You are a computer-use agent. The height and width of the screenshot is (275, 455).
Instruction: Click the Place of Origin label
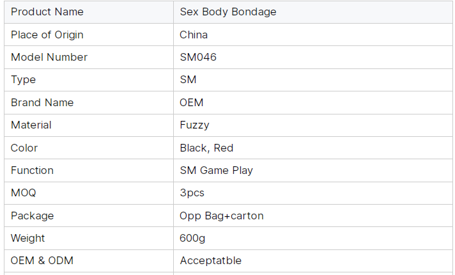pyautogui.click(x=47, y=35)
